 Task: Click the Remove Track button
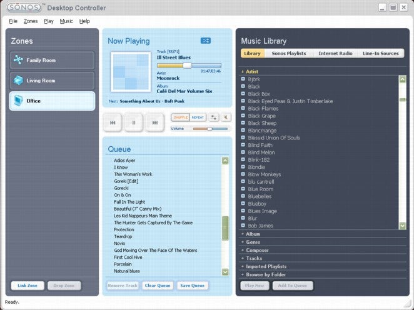123,286
